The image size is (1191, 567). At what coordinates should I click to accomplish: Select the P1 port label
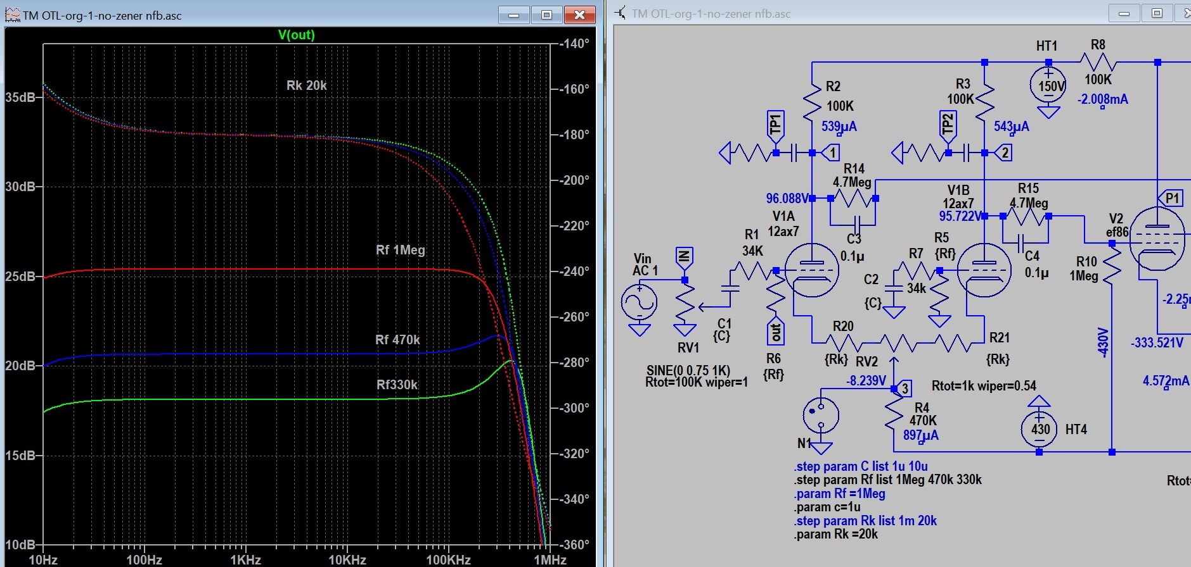[1171, 198]
